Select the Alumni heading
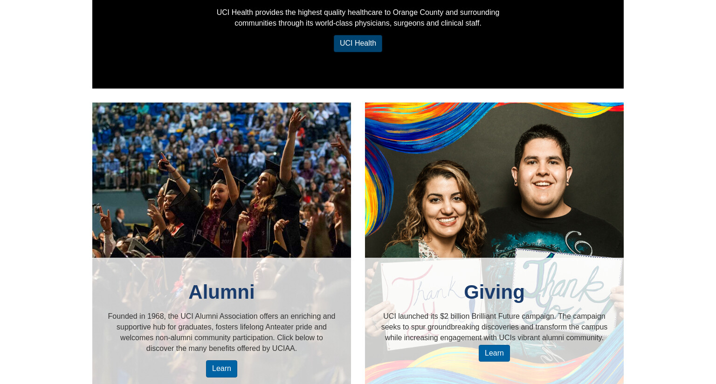 pyautogui.click(x=221, y=292)
